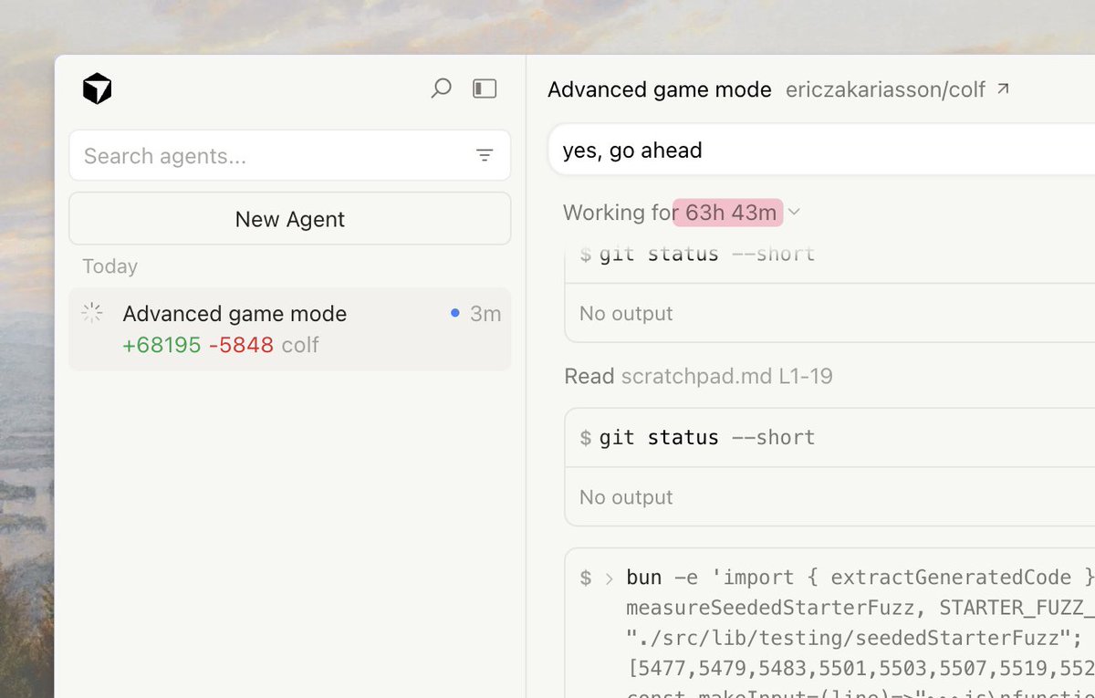Click the blue unread dot indicator

[454, 313]
